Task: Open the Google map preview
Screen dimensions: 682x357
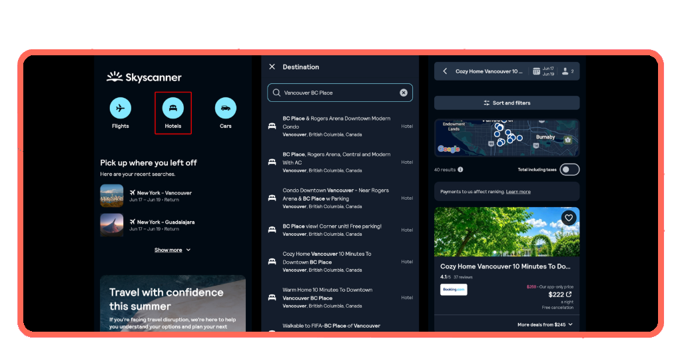Action: click(x=507, y=137)
